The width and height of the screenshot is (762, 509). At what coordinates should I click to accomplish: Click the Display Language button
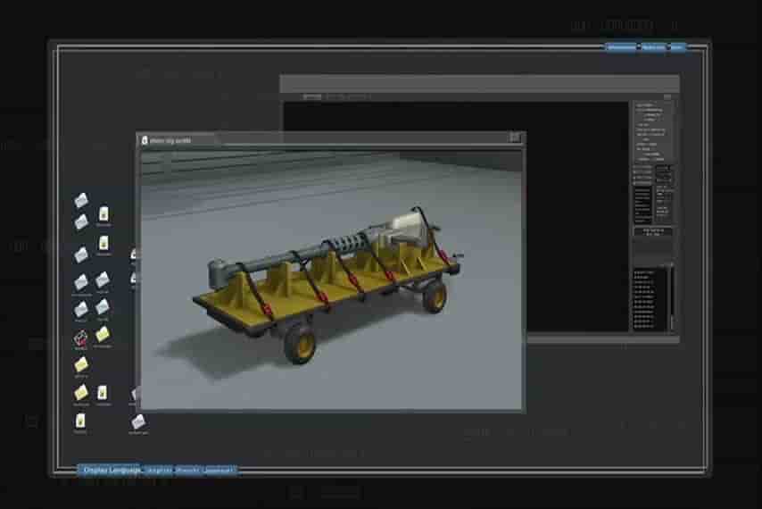pyautogui.click(x=110, y=470)
